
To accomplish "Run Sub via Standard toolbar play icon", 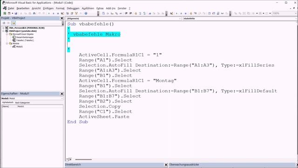I will 49,14.
